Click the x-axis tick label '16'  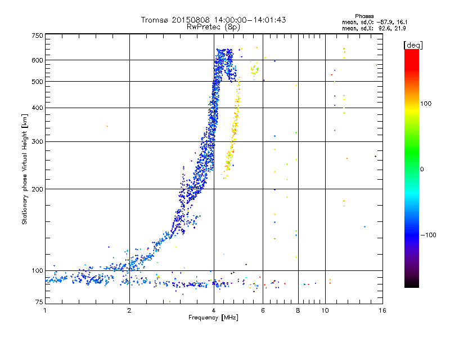(382, 310)
